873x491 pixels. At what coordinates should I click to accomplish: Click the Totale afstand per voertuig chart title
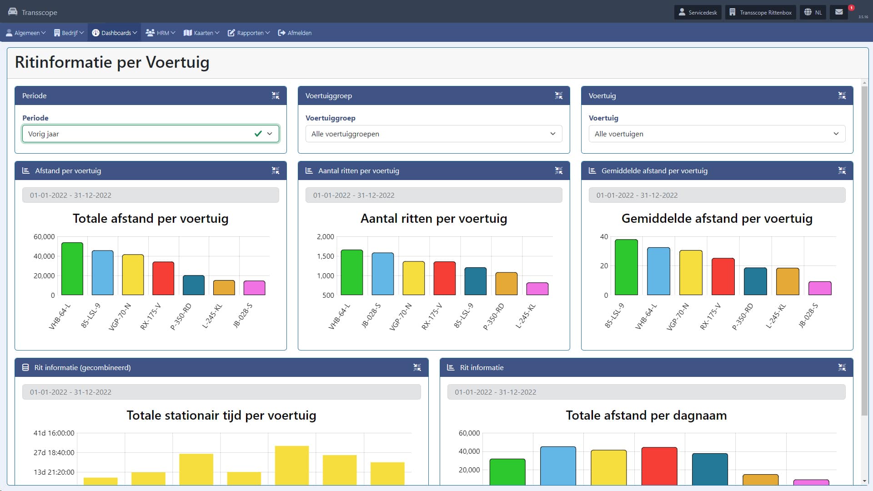pyautogui.click(x=151, y=218)
